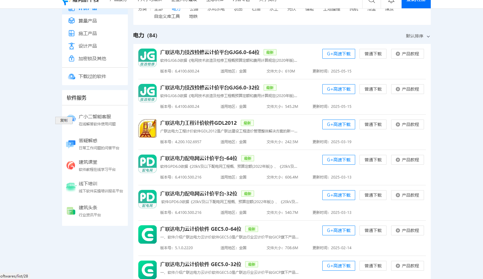Open 广小二智能客服 service link
This screenshot has width=483, height=279.
click(95, 116)
